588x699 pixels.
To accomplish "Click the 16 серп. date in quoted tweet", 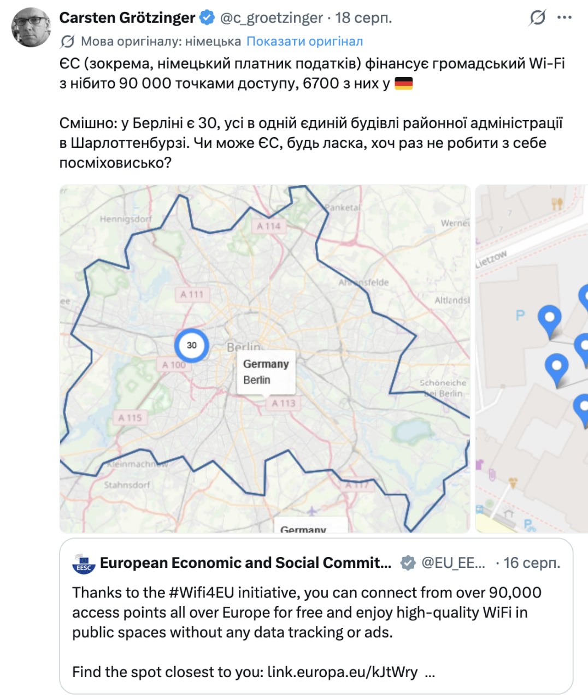I will [x=532, y=563].
